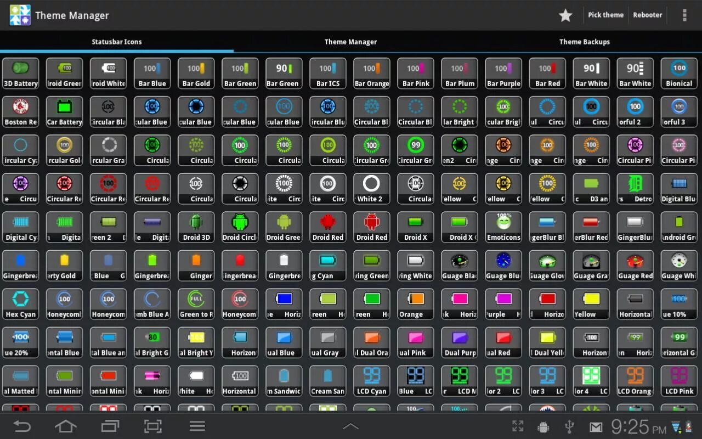Pick the Green to Red battery icon

coord(196,304)
